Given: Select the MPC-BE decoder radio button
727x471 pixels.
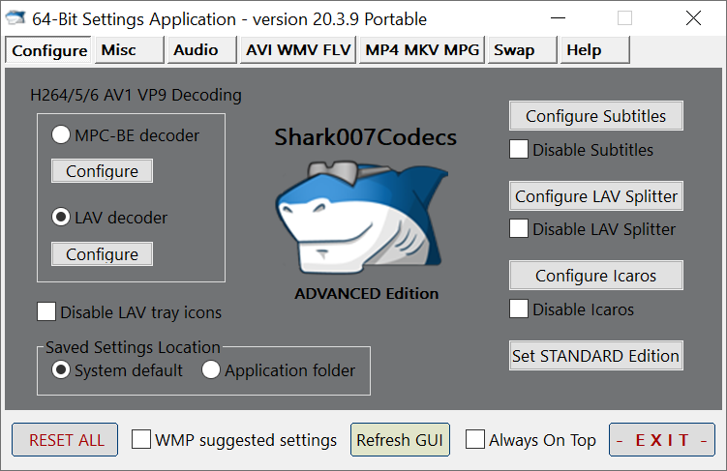Looking at the screenshot, I should (x=61, y=135).
